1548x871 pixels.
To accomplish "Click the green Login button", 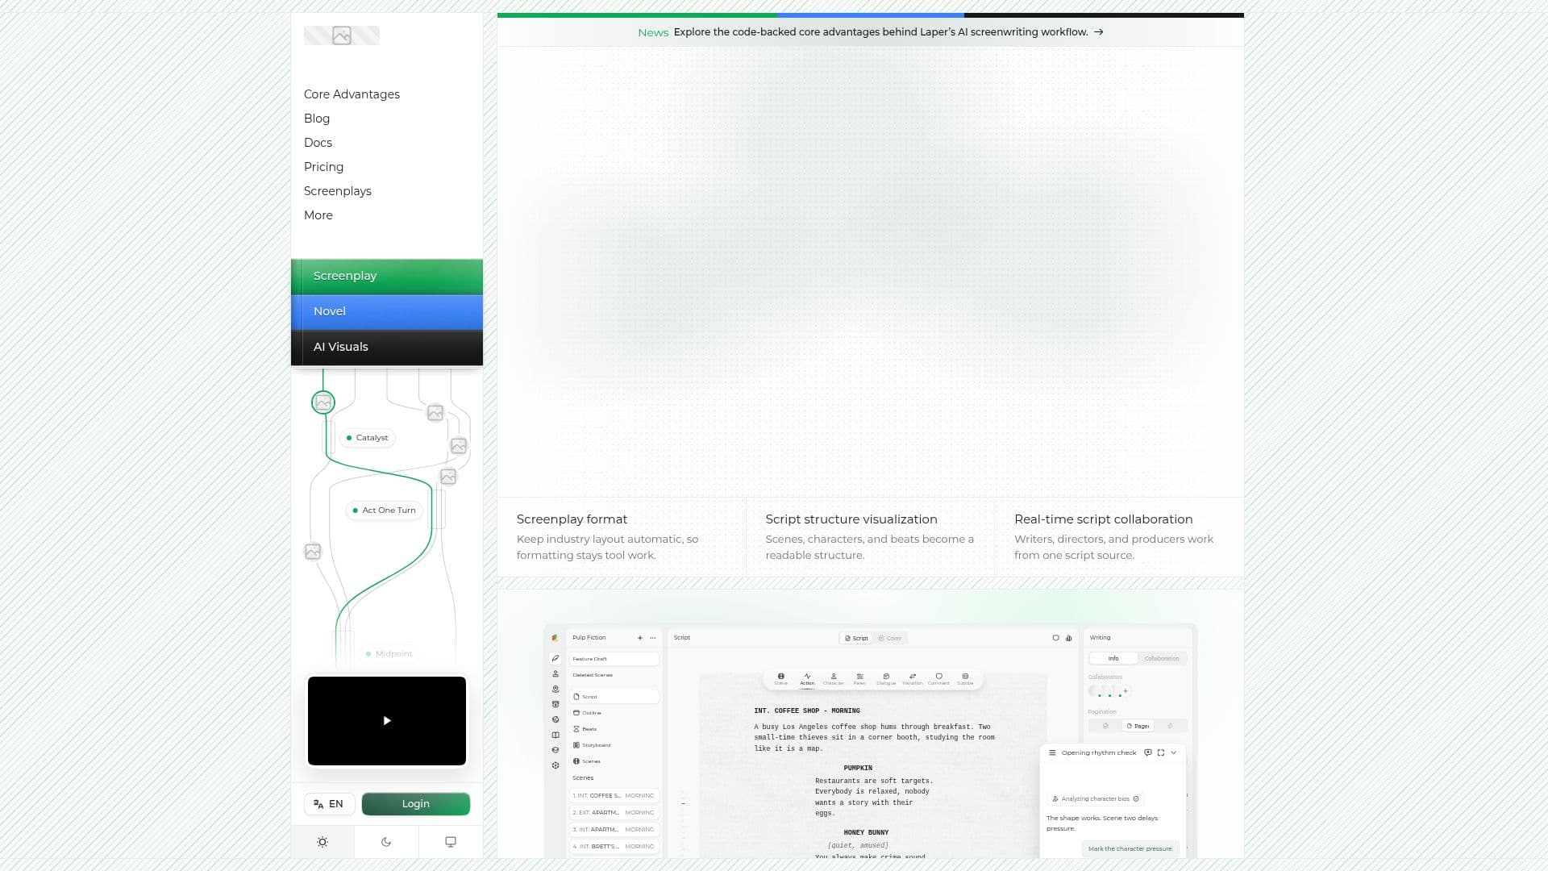I will click(x=416, y=804).
